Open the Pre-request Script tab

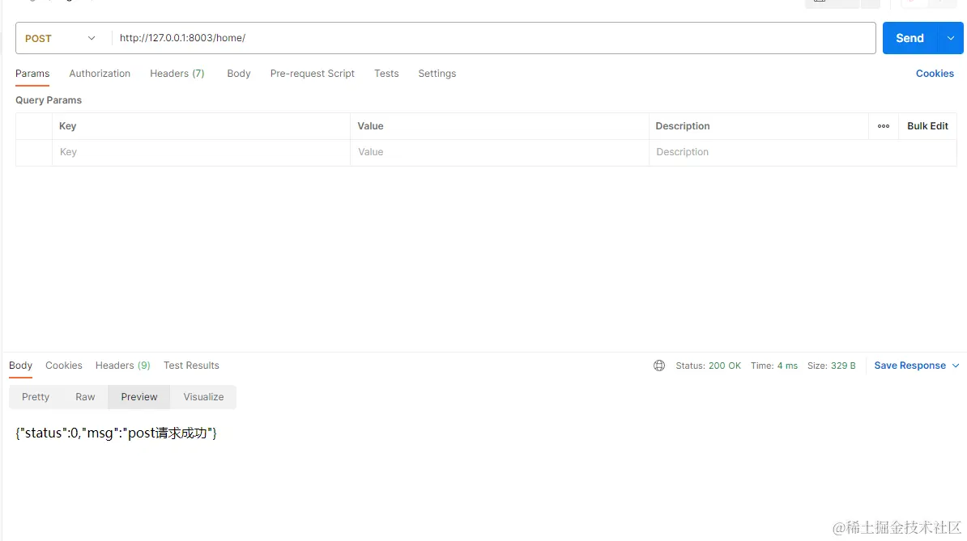[x=312, y=74]
